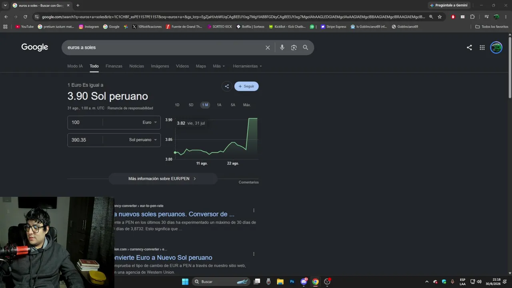
Task: Open the Windows Start menu
Action: pos(185,282)
